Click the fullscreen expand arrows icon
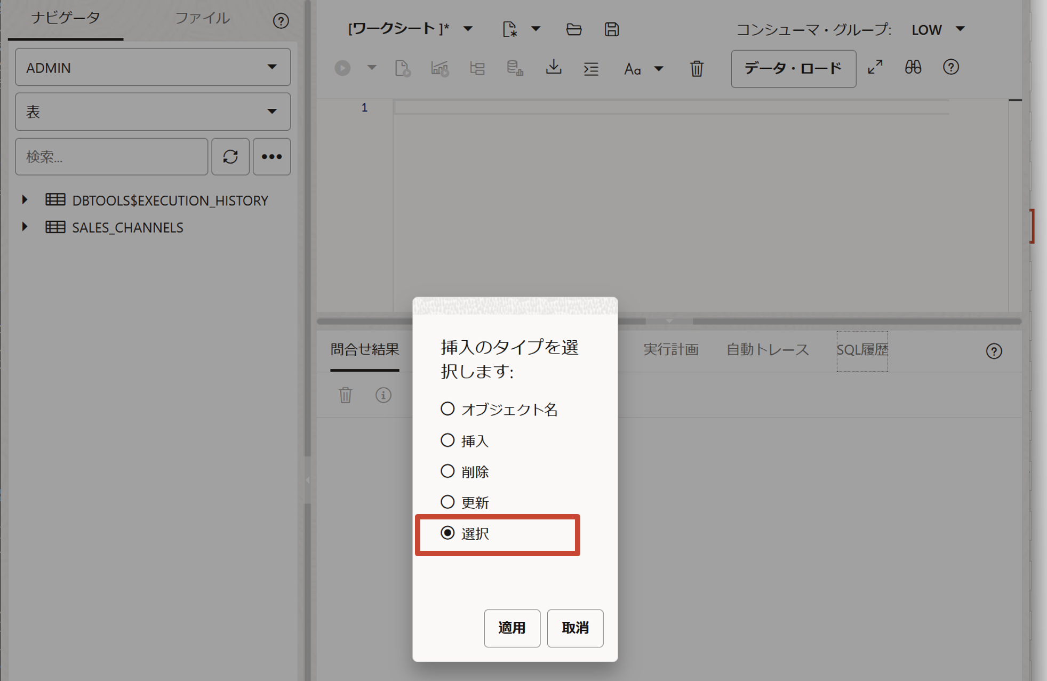 coord(875,68)
